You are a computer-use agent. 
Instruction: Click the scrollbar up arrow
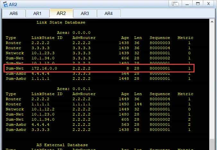click(212, 22)
